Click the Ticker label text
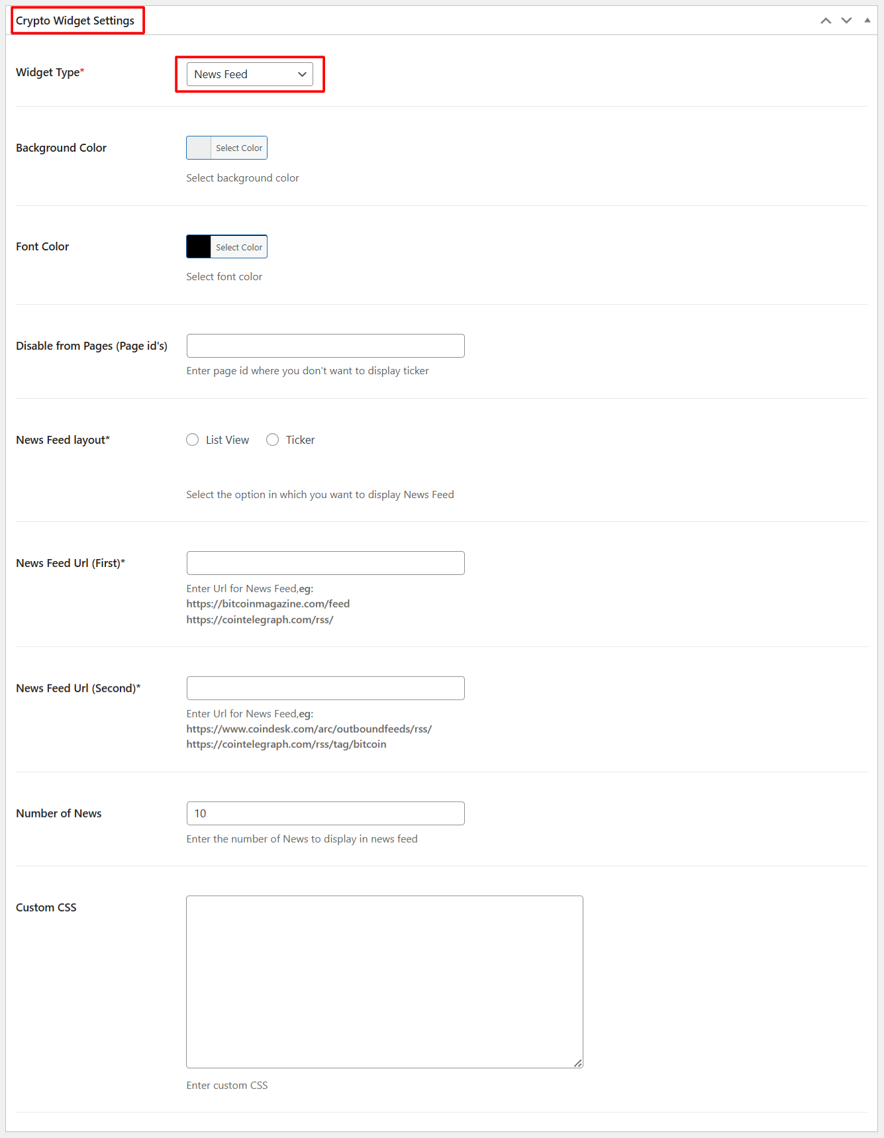Image resolution: width=884 pixels, height=1138 pixels. click(x=300, y=440)
